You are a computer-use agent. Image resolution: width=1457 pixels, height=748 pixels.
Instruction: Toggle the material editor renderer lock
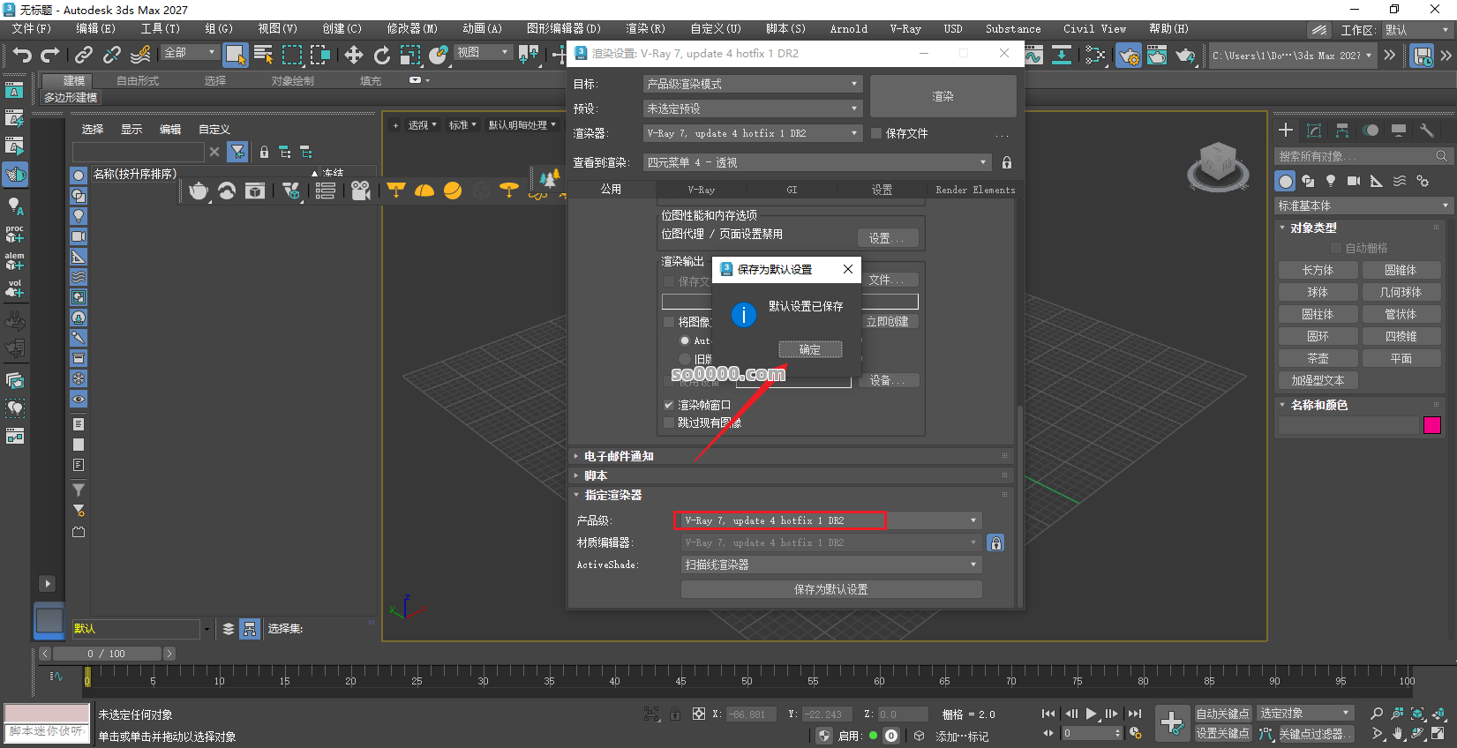point(996,543)
